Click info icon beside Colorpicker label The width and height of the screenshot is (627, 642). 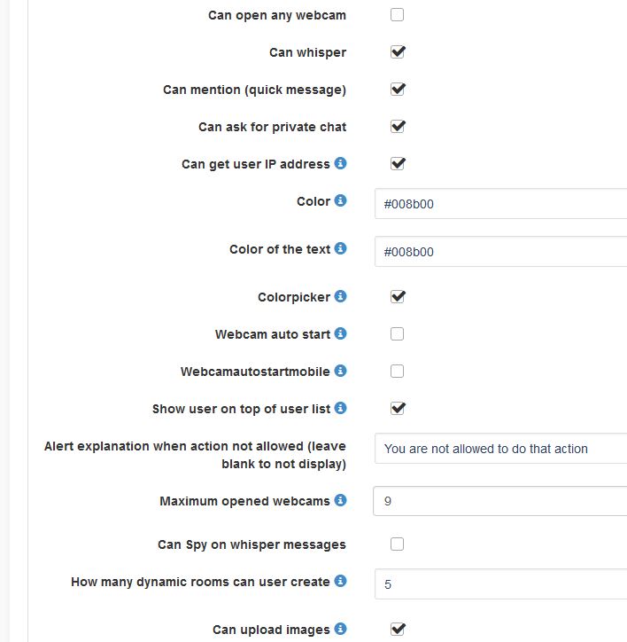tap(341, 297)
